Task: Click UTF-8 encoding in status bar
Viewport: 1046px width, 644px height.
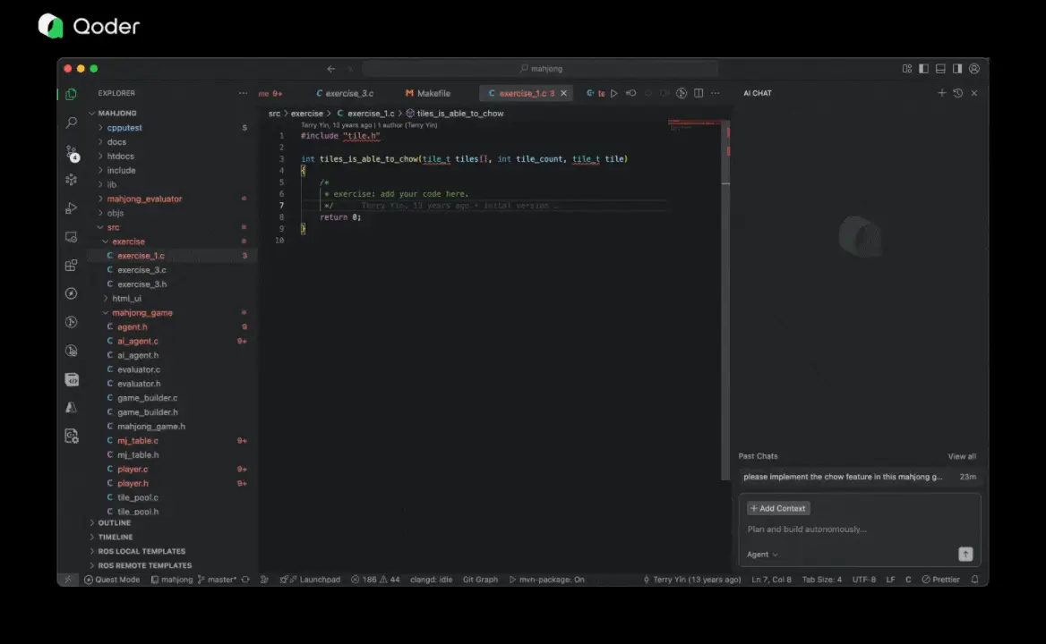Action: tap(864, 580)
